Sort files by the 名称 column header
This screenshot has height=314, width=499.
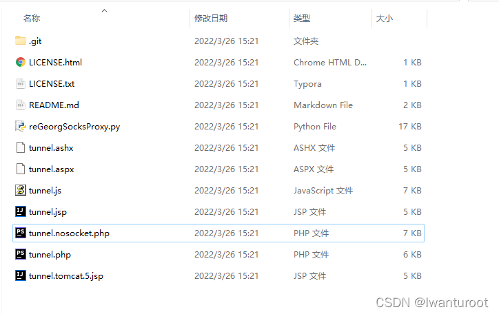(x=32, y=19)
